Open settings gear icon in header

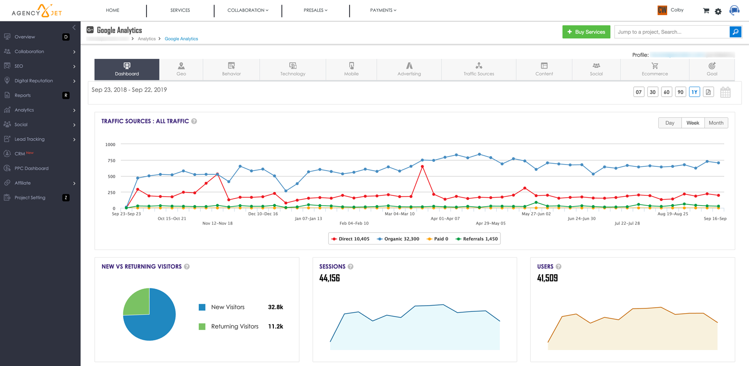[718, 11]
